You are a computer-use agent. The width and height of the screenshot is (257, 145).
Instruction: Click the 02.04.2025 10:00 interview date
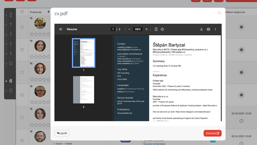point(241,136)
